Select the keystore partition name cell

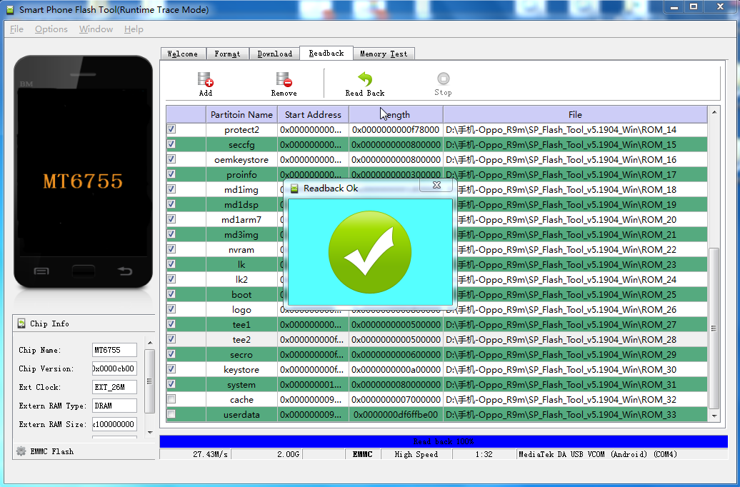coord(241,369)
